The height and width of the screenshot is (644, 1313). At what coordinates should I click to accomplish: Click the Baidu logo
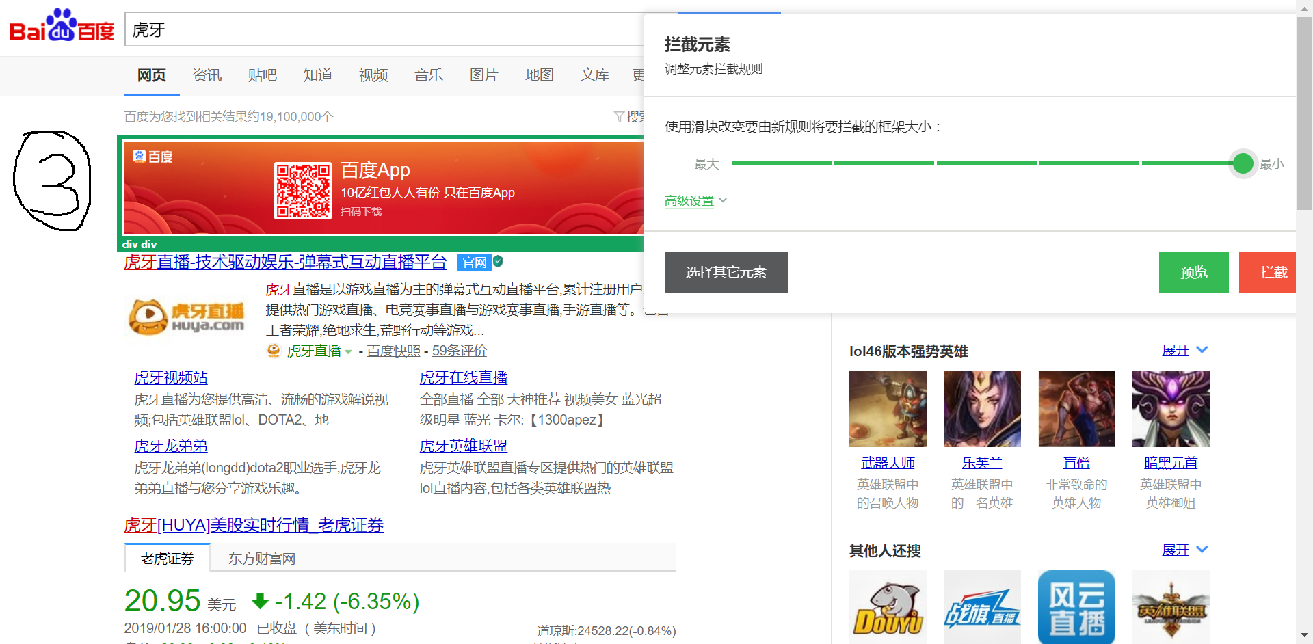tap(62, 25)
